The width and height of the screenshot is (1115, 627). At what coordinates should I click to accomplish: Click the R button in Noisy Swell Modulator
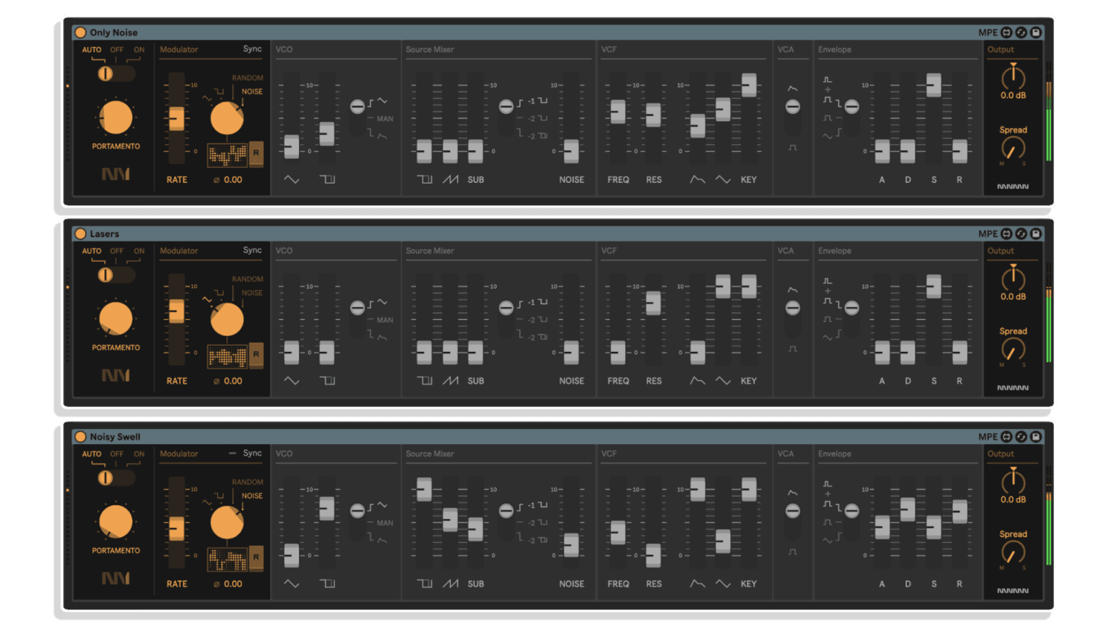(256, 557)
